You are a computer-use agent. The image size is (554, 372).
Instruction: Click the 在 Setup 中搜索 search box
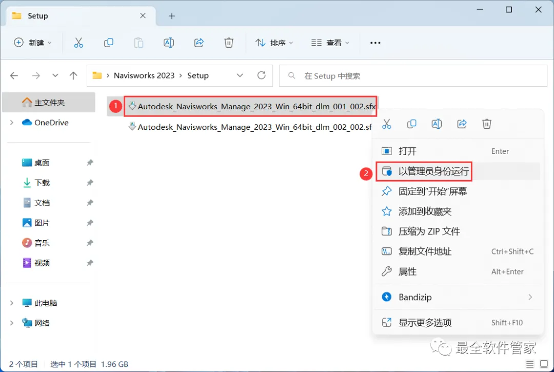click(x=413, y=75)
